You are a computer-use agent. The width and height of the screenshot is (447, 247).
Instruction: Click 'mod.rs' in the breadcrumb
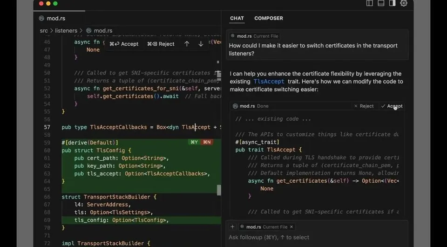click(x=103, y=30)
